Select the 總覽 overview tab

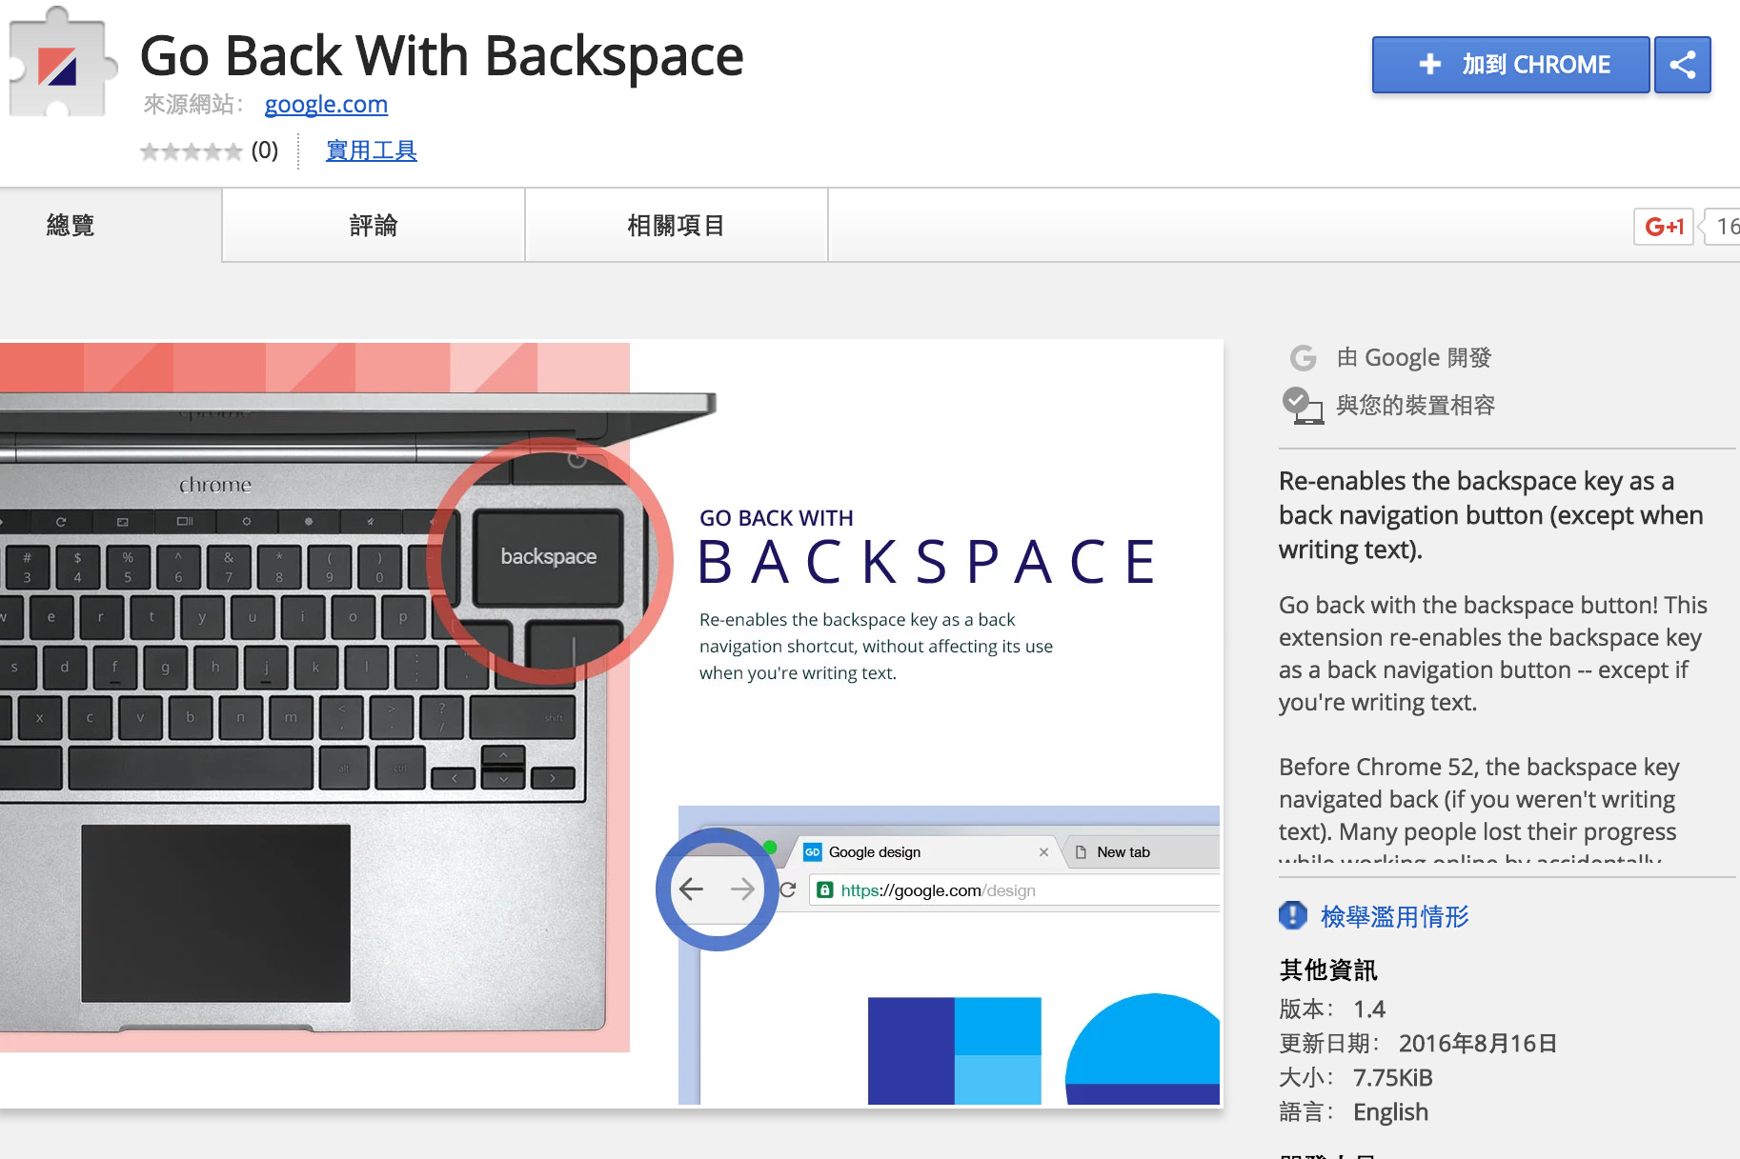pyautogui.click(x=71, y=226)
